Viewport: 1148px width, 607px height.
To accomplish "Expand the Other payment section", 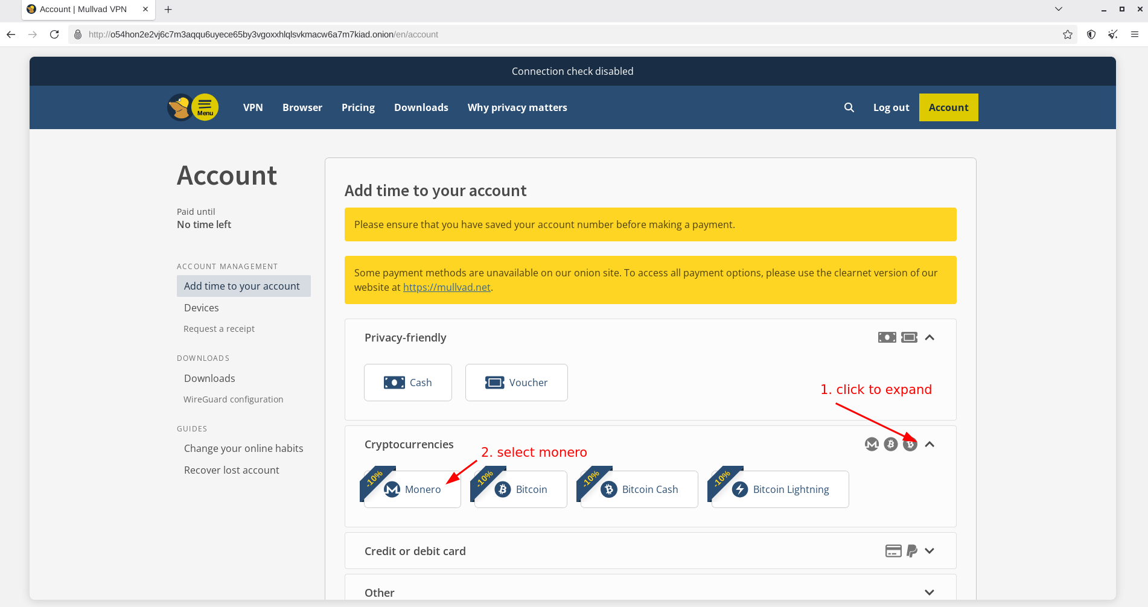I will [x=930, y=593].
